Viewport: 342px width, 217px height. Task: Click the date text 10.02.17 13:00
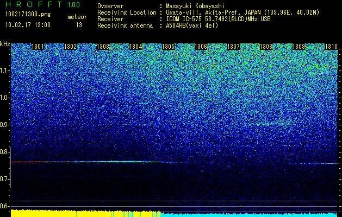pyautogui.click(x=28, y=25)
